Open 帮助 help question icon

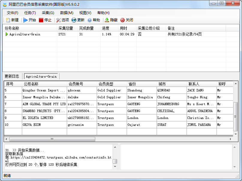pyautogui.click(x=90, y=20)
